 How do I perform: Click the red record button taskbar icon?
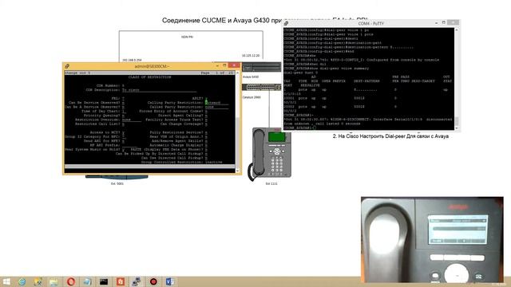click(153, 281)
